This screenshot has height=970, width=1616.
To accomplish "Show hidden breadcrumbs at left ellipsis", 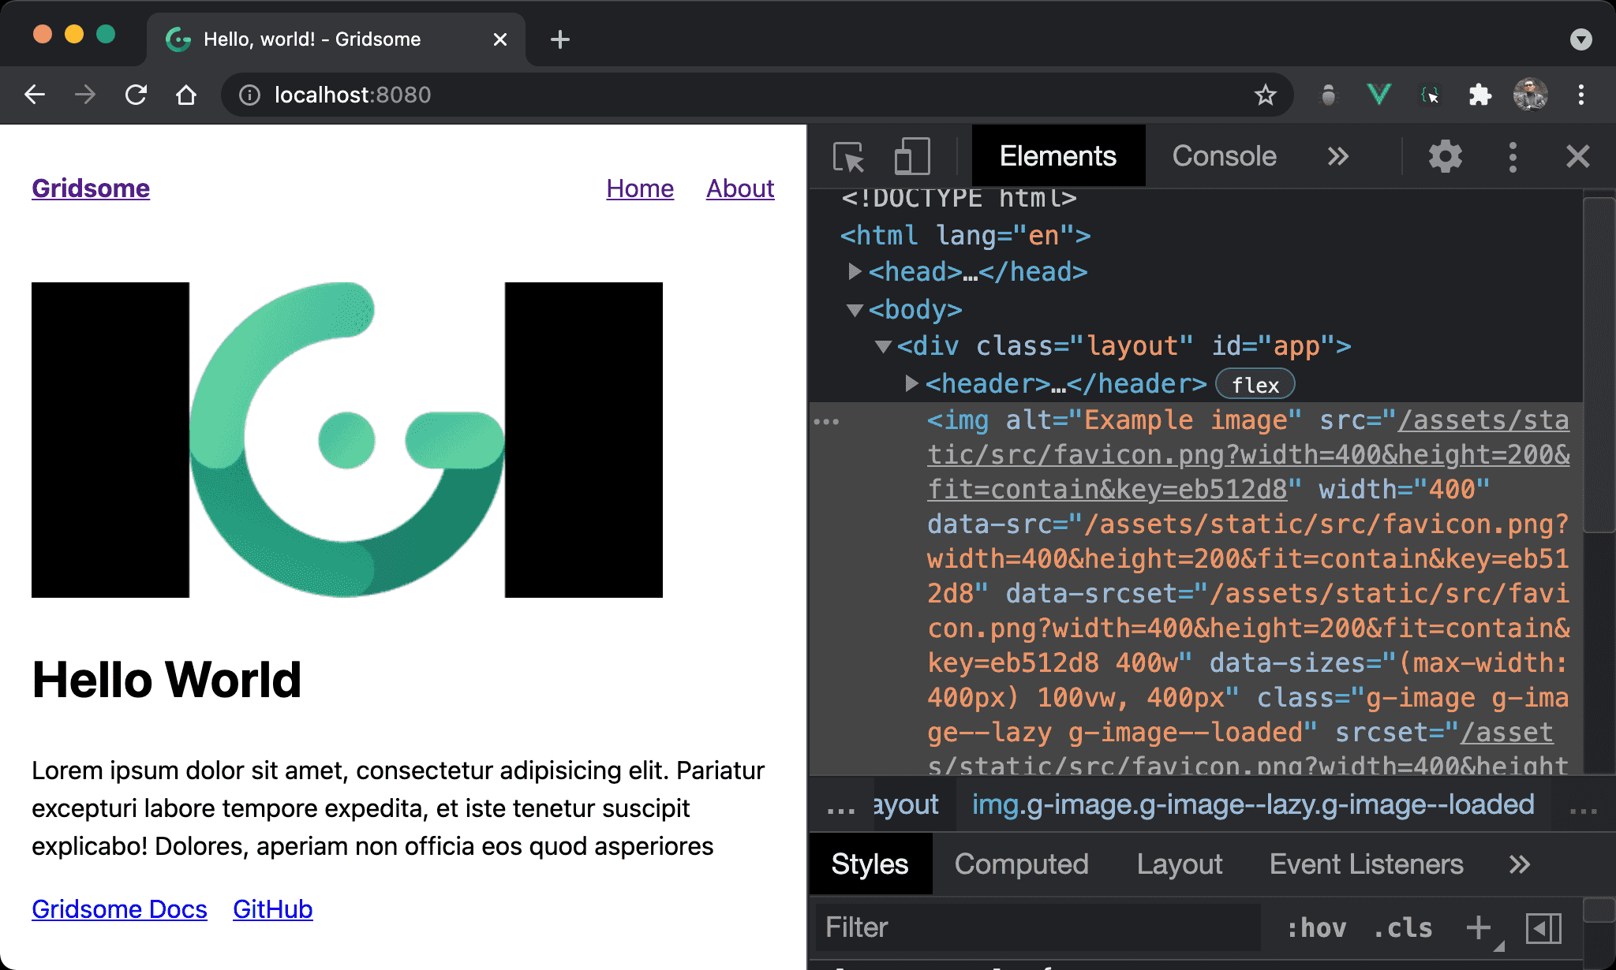I will (840, 808).
